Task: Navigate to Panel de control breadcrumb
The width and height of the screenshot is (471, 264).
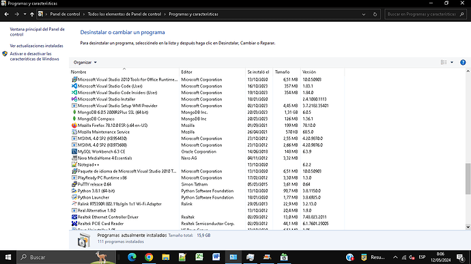Action: coord(65,14)
